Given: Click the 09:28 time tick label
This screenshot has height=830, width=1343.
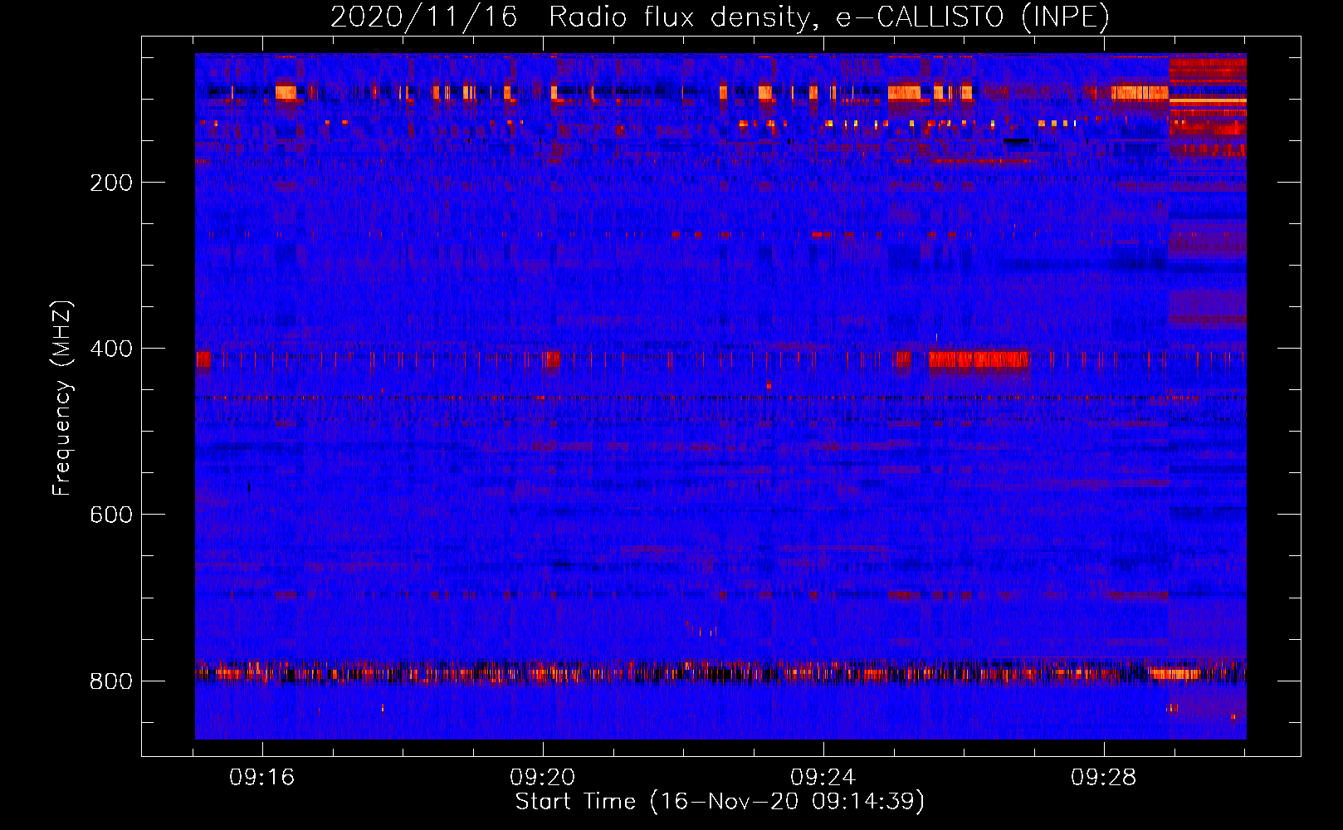Looking at the screenshot, I should 1104,778.
